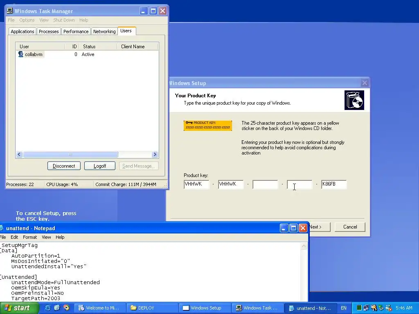Open Notepad View menu
This screenshot has height=314, width=419.
point(46,237)
